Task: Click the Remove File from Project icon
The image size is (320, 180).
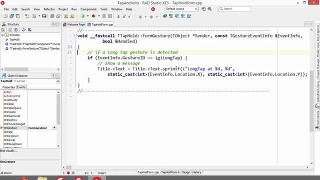Action: pyautogui.click(x=72, y=16)
